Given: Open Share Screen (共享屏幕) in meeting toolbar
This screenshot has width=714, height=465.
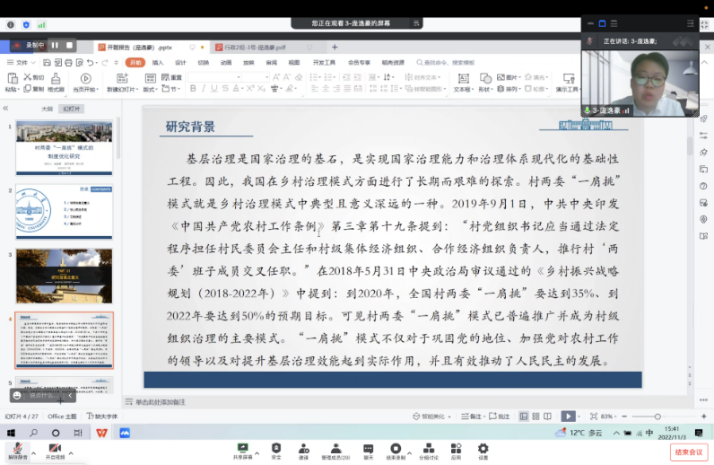Looking at the screenshot, I should [x=242, y=451].
